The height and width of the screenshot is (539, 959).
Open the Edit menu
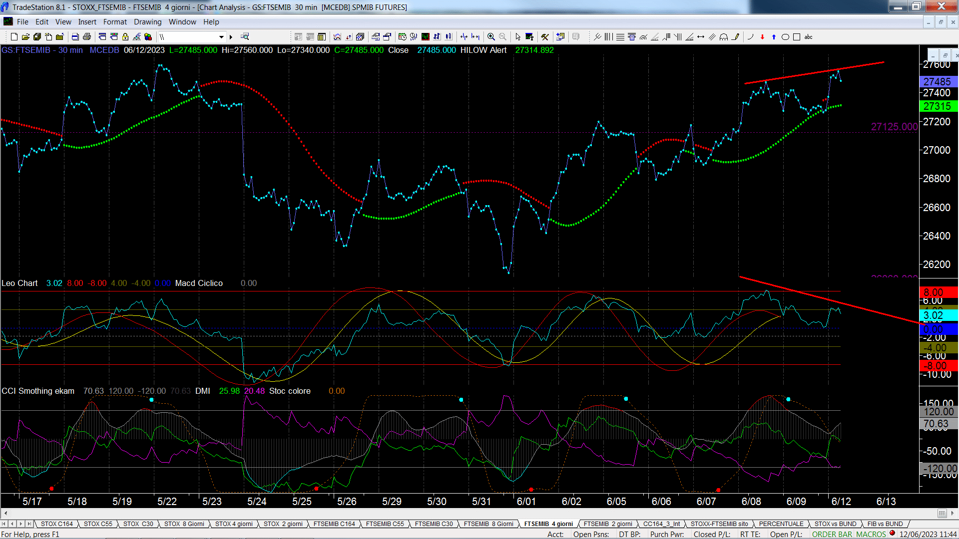pos(42,22)
